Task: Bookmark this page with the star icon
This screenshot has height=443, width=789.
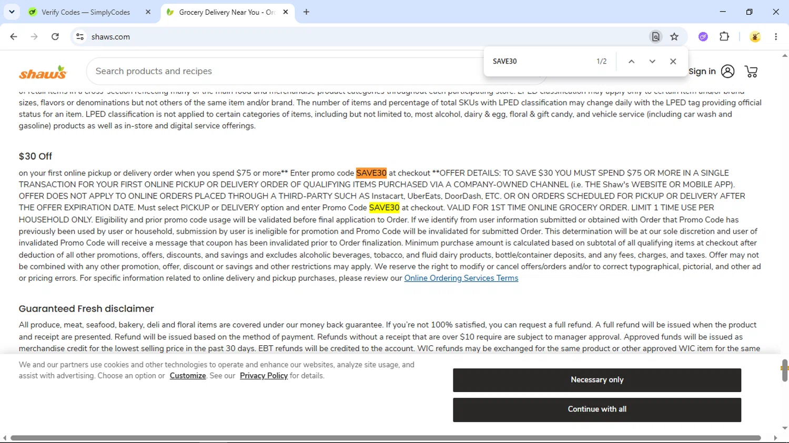Action: [x=674, y=37]
